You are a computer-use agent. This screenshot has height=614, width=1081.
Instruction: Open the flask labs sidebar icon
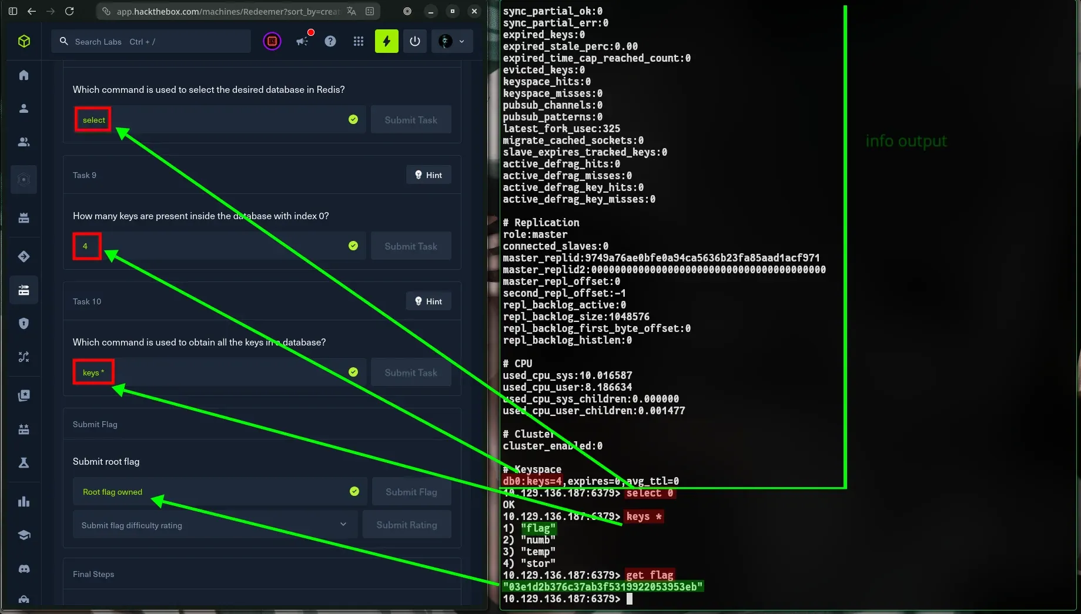(24, 463)
